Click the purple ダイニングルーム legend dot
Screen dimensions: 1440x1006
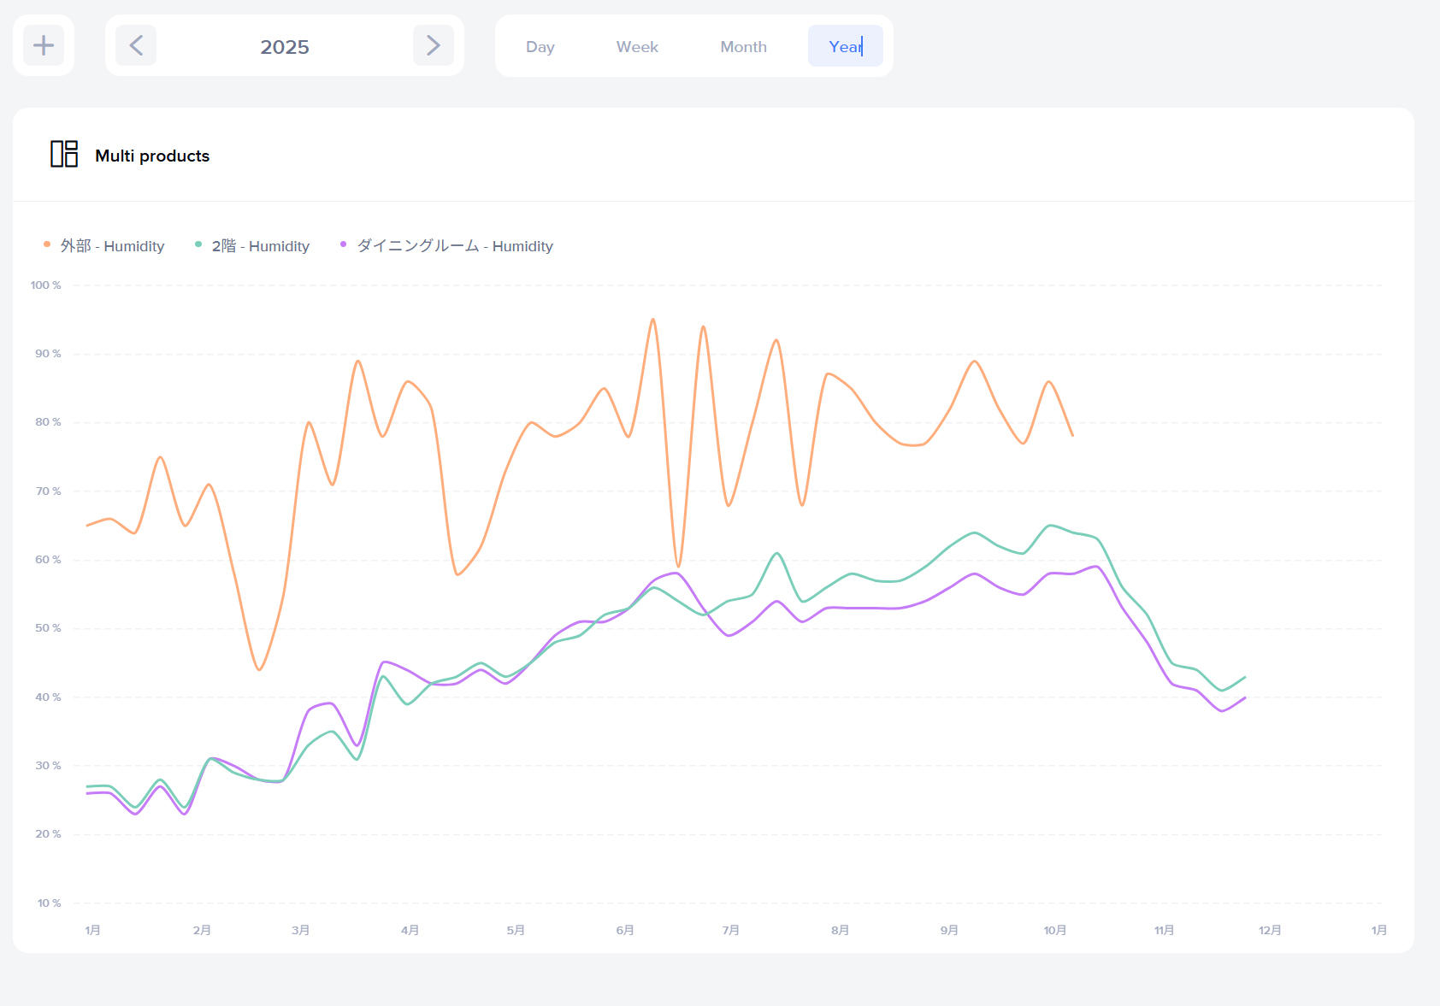point(344,244)
